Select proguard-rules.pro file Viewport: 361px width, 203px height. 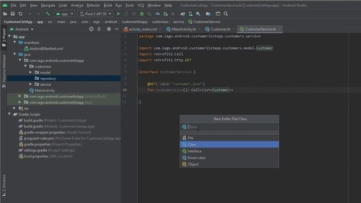[69, 138]
